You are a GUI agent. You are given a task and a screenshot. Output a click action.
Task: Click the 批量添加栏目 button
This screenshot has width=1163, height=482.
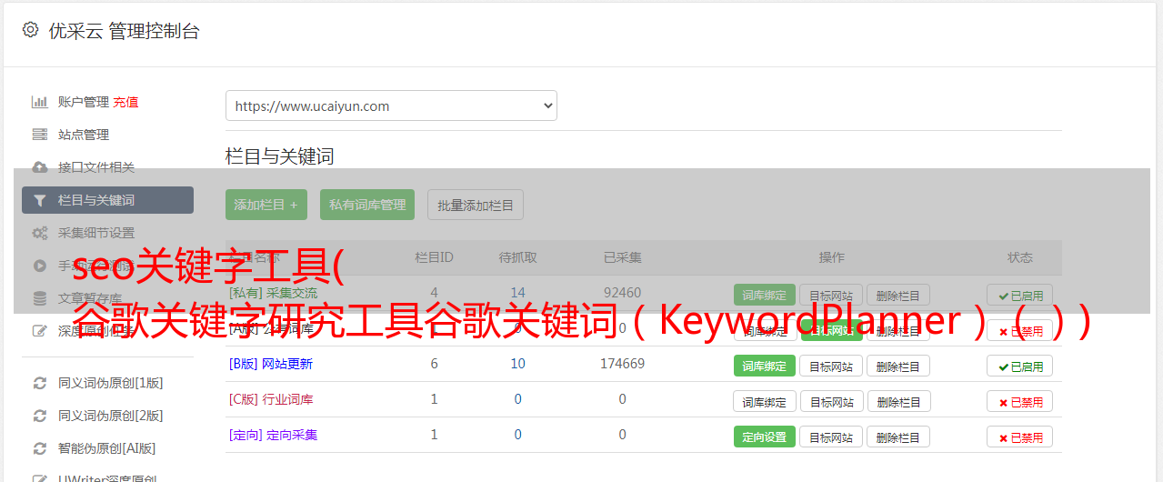[476, 205]
